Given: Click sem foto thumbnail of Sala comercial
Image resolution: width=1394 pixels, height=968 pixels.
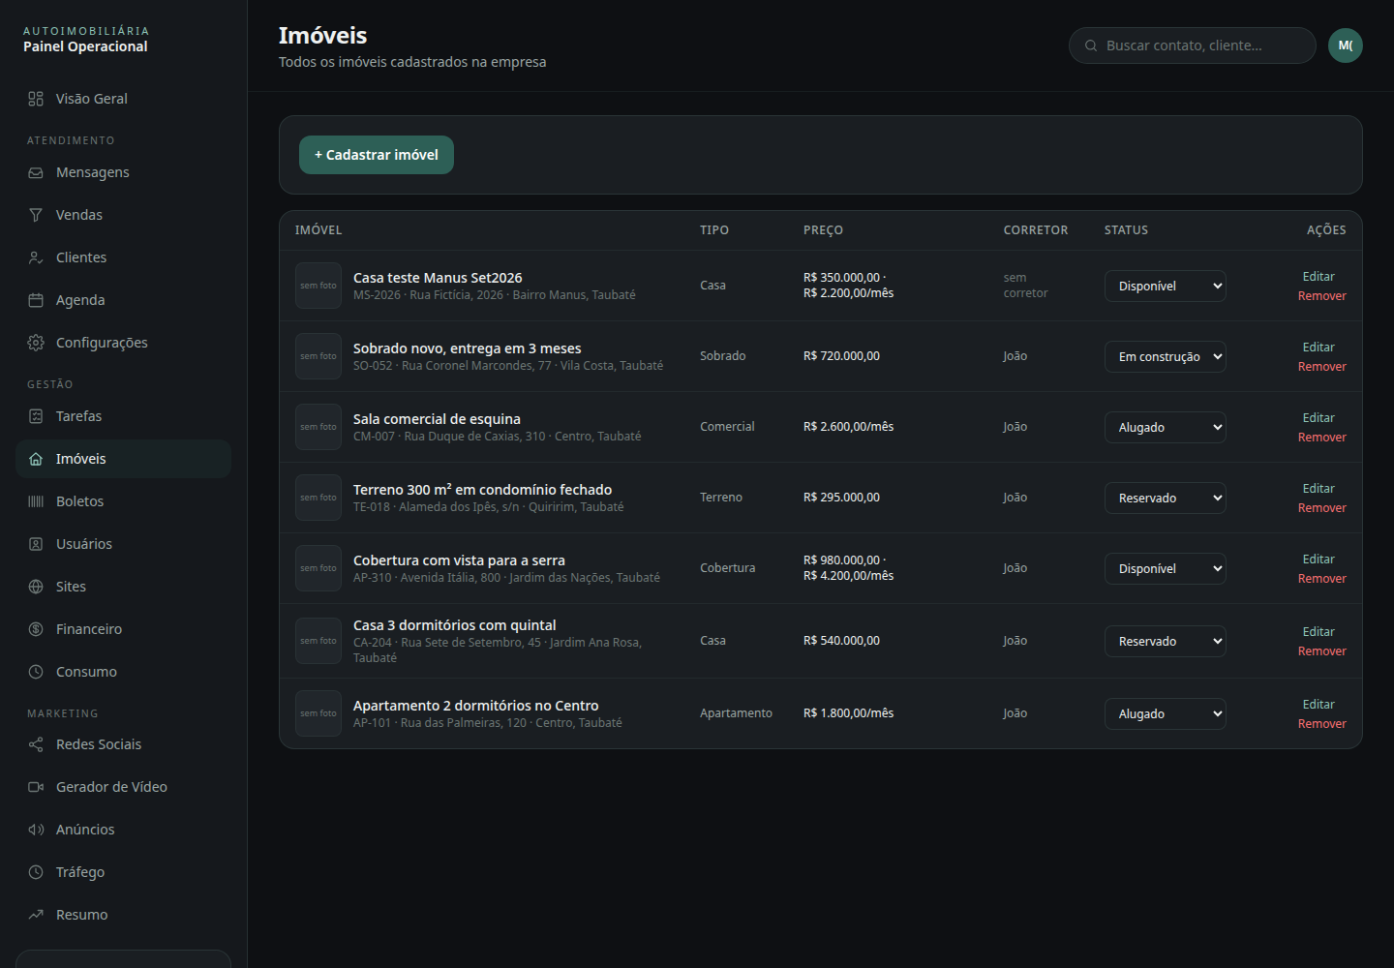Looking at the screenshot, I should coord(318,427).
